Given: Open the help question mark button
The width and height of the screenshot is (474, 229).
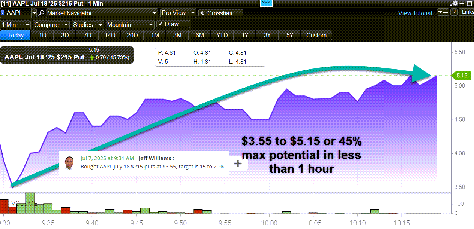Looking at the screenshot, I should [454, 12].
